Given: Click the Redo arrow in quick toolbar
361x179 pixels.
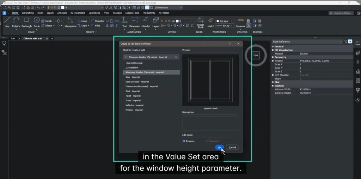Looking at the screenshot, I should (x=43, y=8).
